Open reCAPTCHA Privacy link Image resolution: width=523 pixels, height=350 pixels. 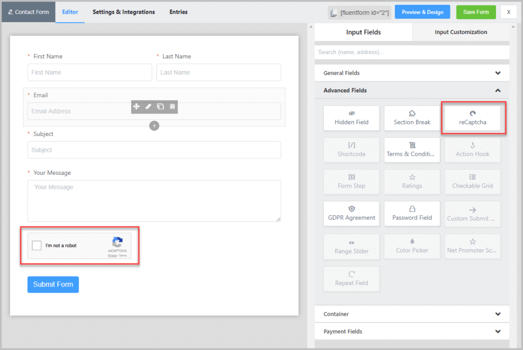(112, 255)
